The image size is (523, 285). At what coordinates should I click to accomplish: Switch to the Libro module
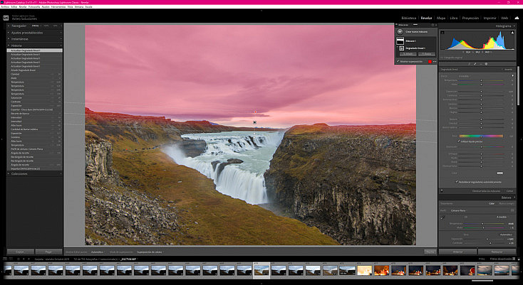point(454,18)
